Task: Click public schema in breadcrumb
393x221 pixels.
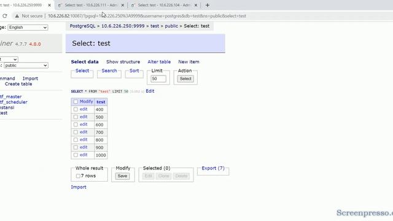Action: (171, 26)
